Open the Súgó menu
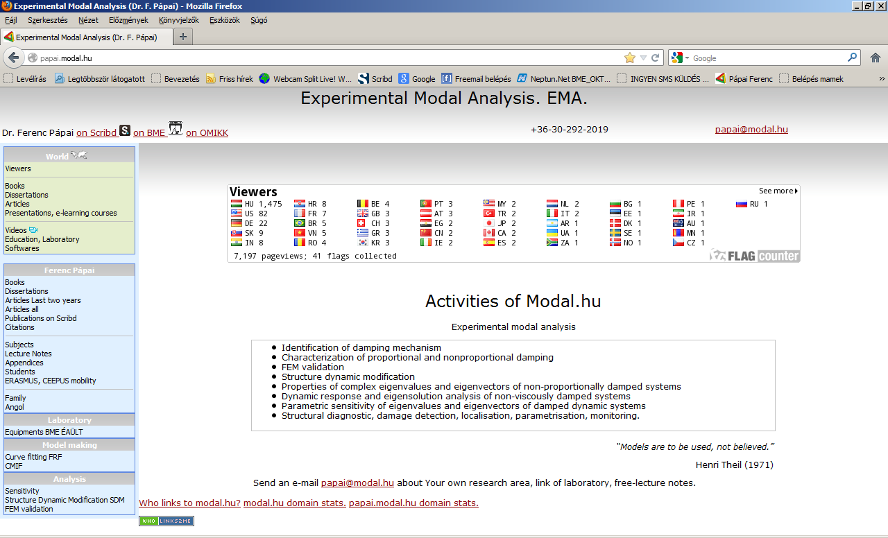This screenshot has height=538, width=888. (x=259, y=20)
